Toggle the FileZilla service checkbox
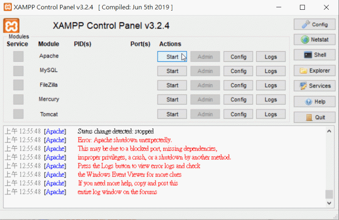The height and width of the screenshot is (220, 339). click(x=18, y=85)
